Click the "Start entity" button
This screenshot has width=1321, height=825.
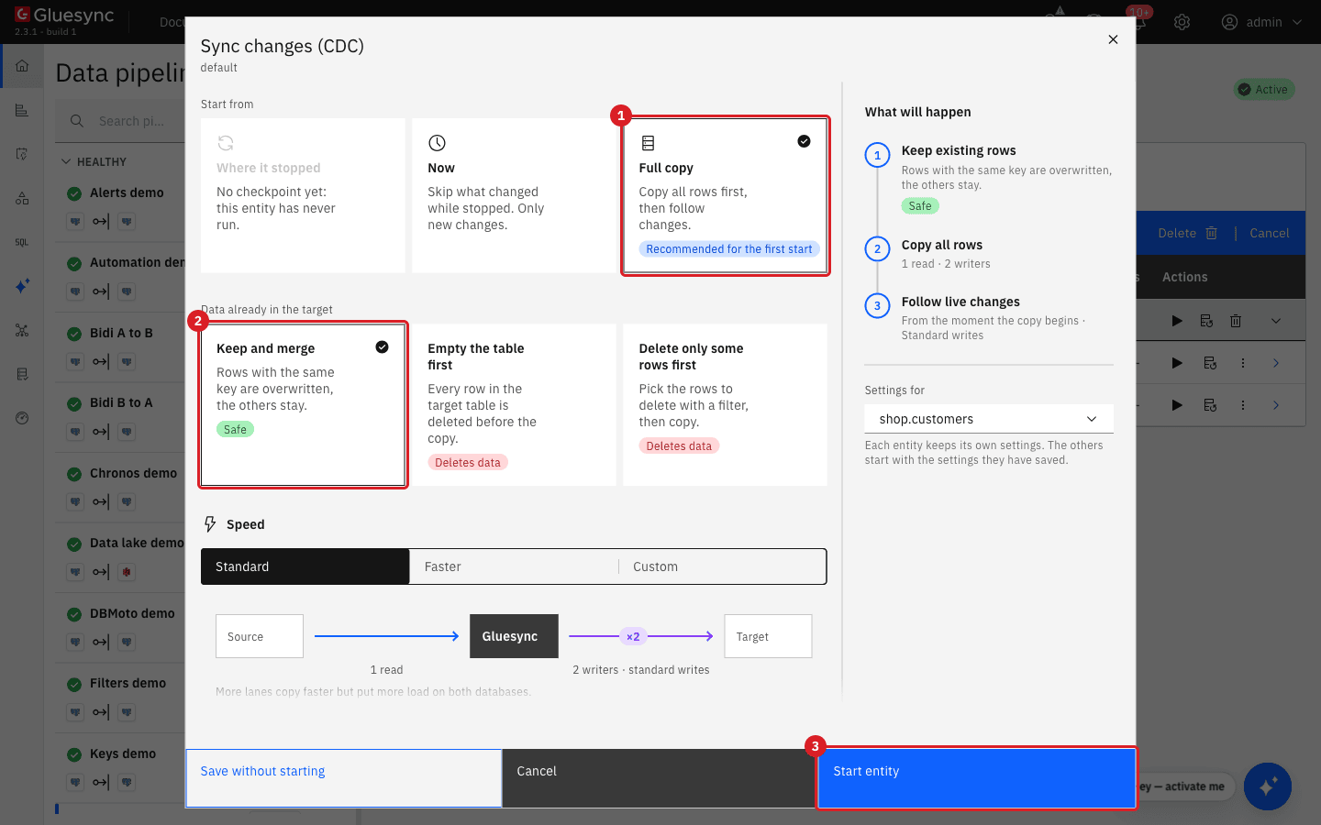click(x=977, y=778)
